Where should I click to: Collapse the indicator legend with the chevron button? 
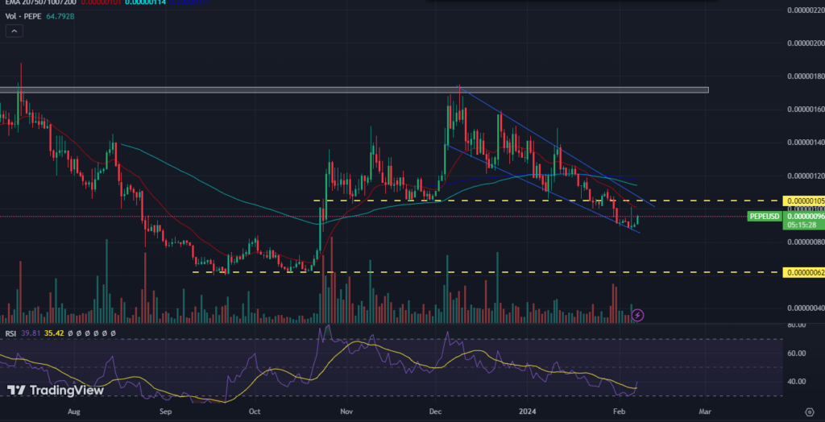[14, 31]
